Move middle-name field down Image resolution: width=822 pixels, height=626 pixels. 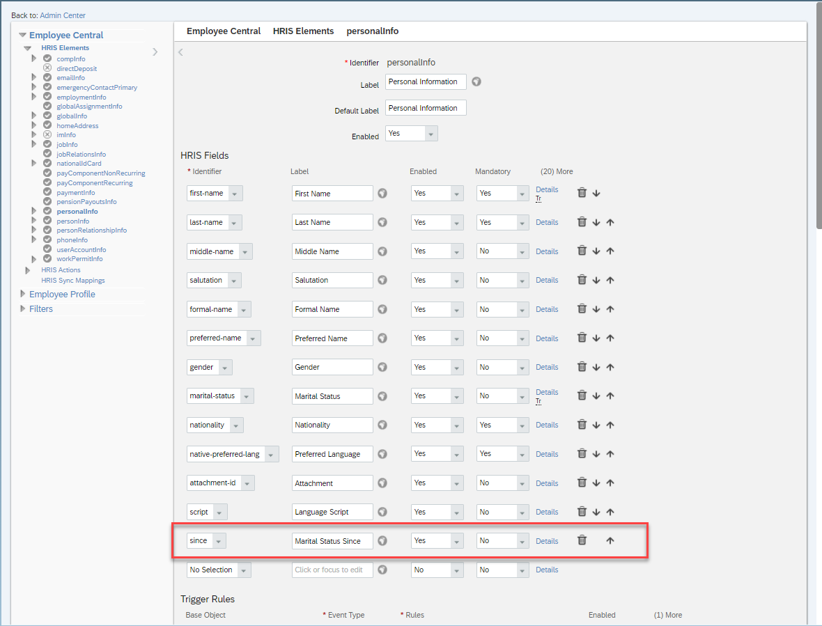pyautogui.click(x=596, y=251)
